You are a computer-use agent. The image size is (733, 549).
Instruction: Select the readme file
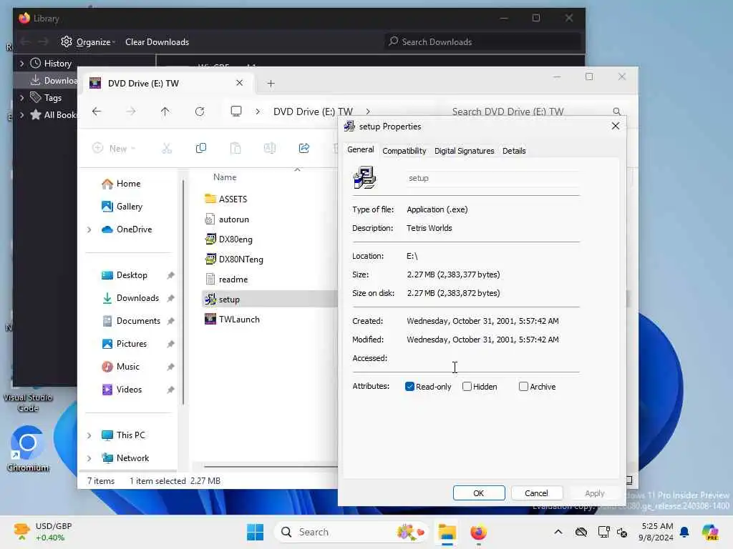(233, 280)
